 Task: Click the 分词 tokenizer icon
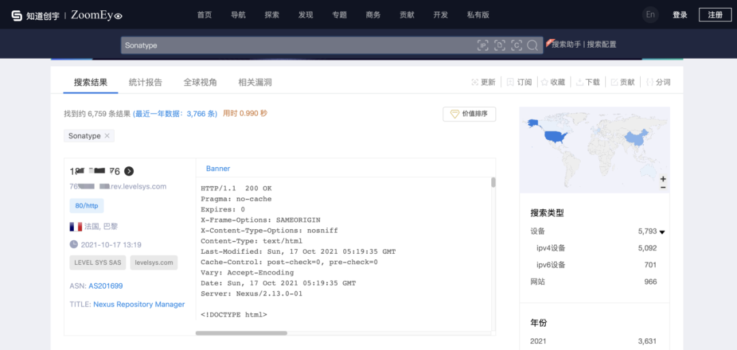650,83
